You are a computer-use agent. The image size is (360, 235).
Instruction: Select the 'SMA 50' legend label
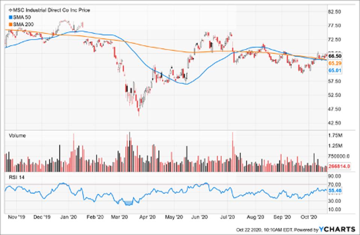[x=22, y=17]
